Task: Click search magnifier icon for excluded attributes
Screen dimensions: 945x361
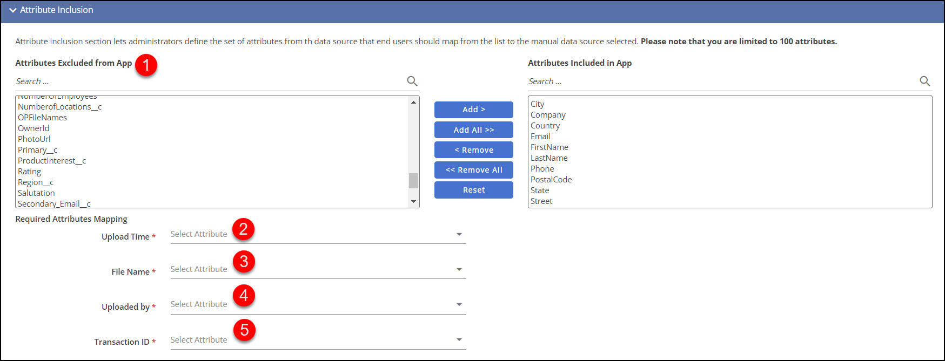Action: tap(412, 81)
